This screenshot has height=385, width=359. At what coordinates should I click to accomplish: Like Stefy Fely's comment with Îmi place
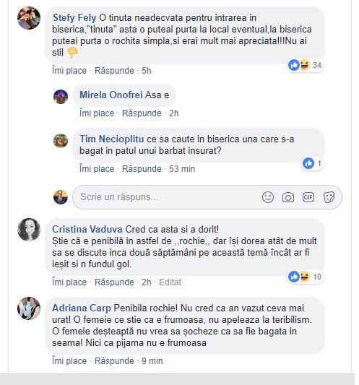(69, 71)
